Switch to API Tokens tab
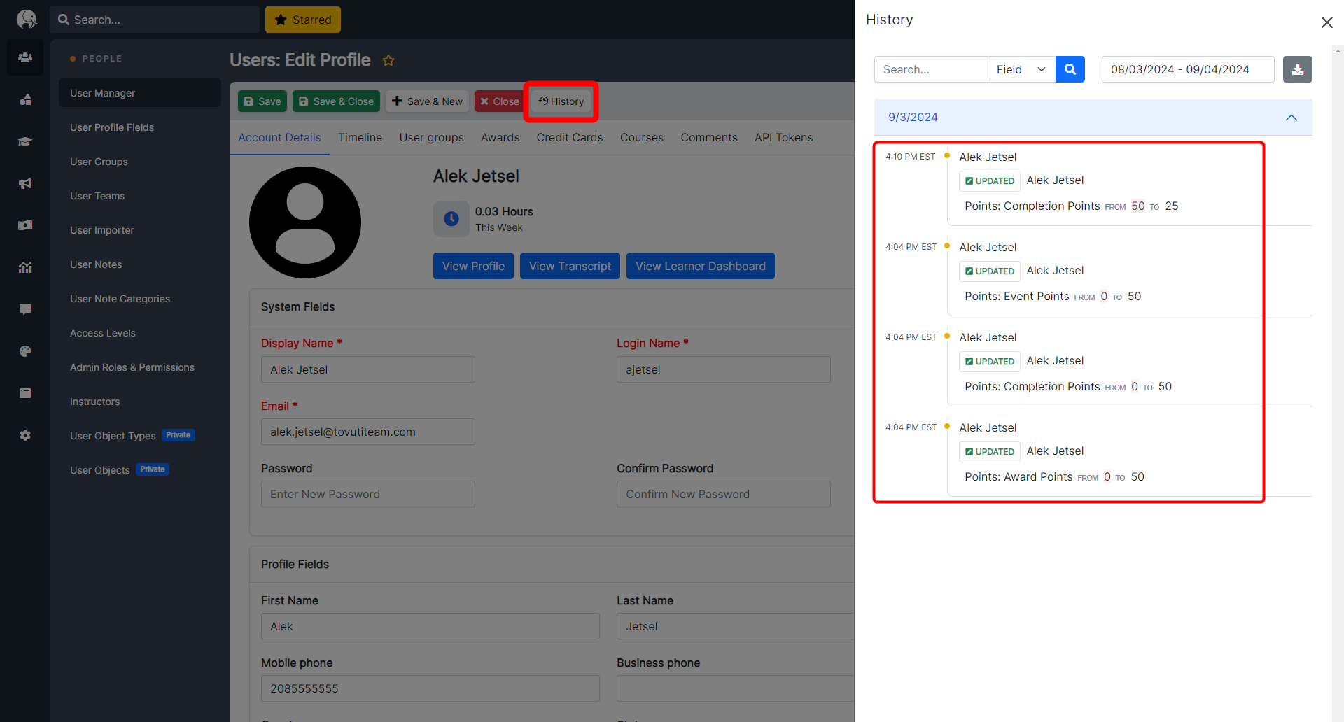The height and width of the screenshot is (722, 1344). (784, 138)
